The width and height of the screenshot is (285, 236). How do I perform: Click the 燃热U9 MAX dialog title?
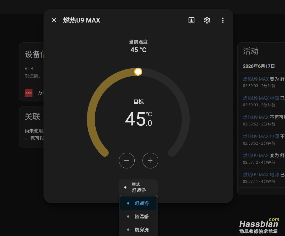(x=82, y=20)
